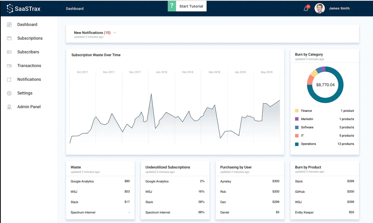Select the Burn by Product panel title
The width and height of the screenshot is (373, 223).
[x=308, y=167]
